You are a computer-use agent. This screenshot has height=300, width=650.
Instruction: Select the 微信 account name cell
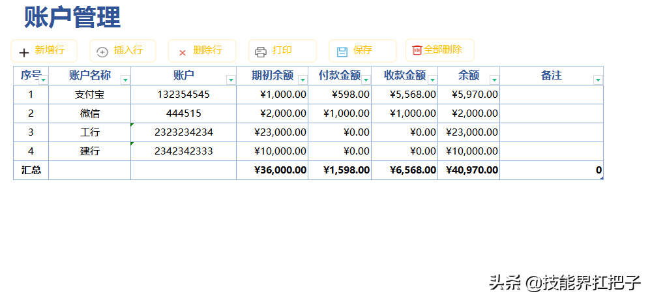click(89, 113)
